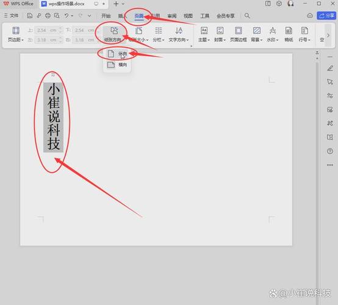
Task: Click the help question-mark sidebar icon
Action: [x=330, y=151]
